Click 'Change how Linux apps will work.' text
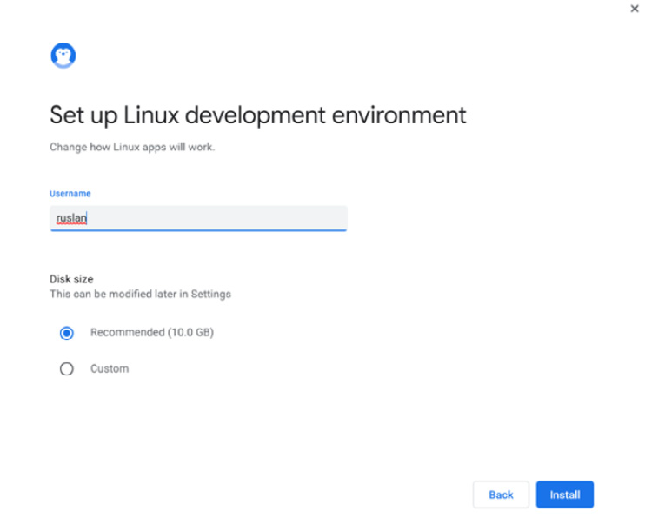This screenshot has width=645, height=531. point(132,147)
